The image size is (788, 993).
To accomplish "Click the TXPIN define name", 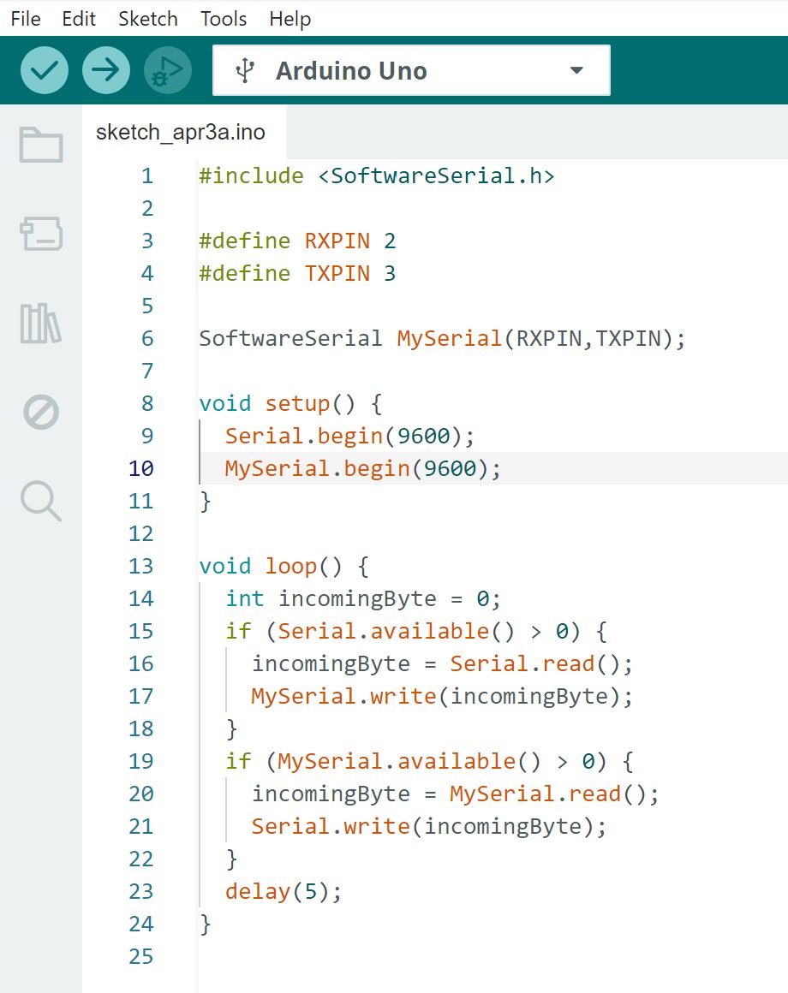I will (x=337, y=274).
